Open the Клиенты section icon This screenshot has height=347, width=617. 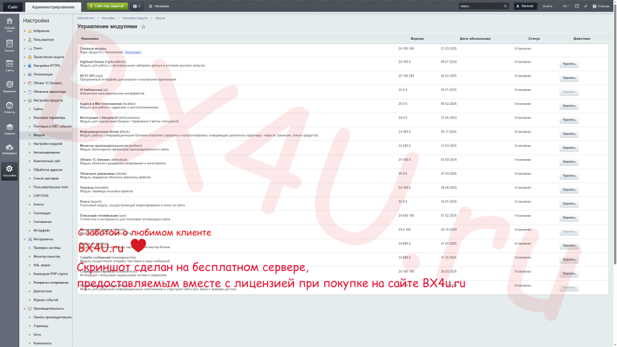point(10,107)
